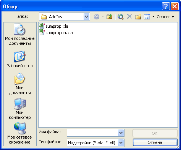Open My Documents (Мои документы) place
The width and height of the screenshot is (181, 150).
[20, 84]
